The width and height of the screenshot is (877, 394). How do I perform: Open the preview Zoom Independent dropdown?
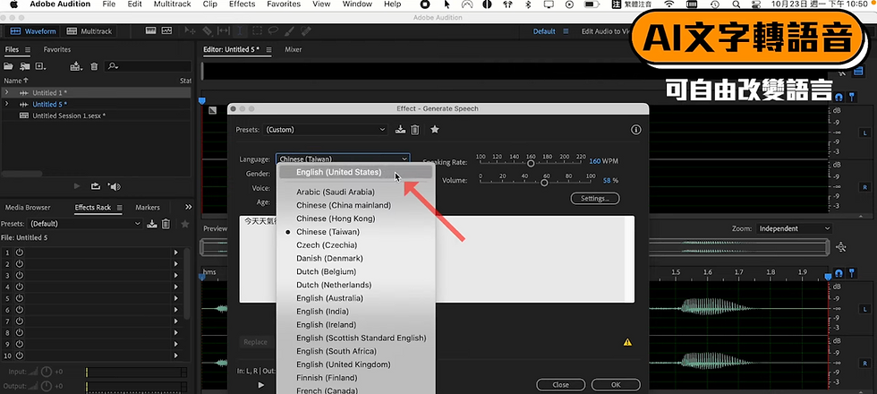(795, 228)
